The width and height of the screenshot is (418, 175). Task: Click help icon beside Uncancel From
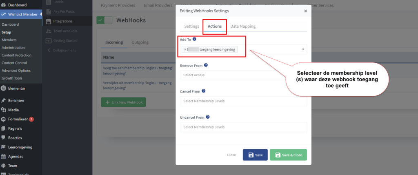pyautogui.click(x=208, y=117)
